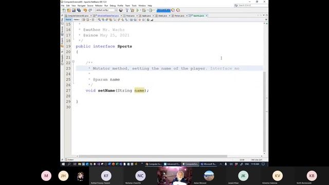Click the Stop Macro Recording icon

pos(143,20)
